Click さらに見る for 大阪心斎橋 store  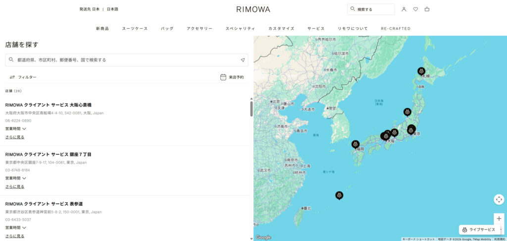point(15,137)
